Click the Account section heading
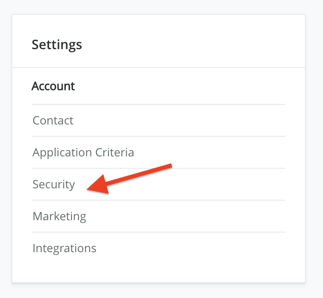This screenshot has width=323, height=298. pos(53,86)
